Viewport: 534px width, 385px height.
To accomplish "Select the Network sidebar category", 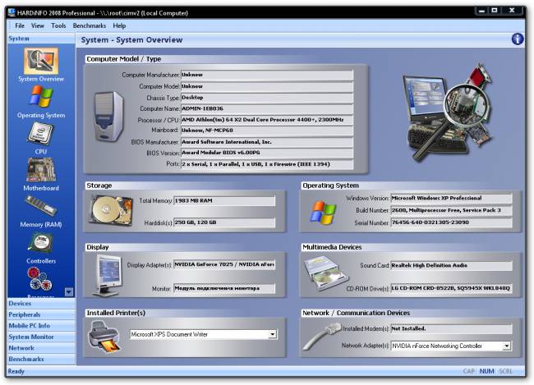I will (21, 348).
